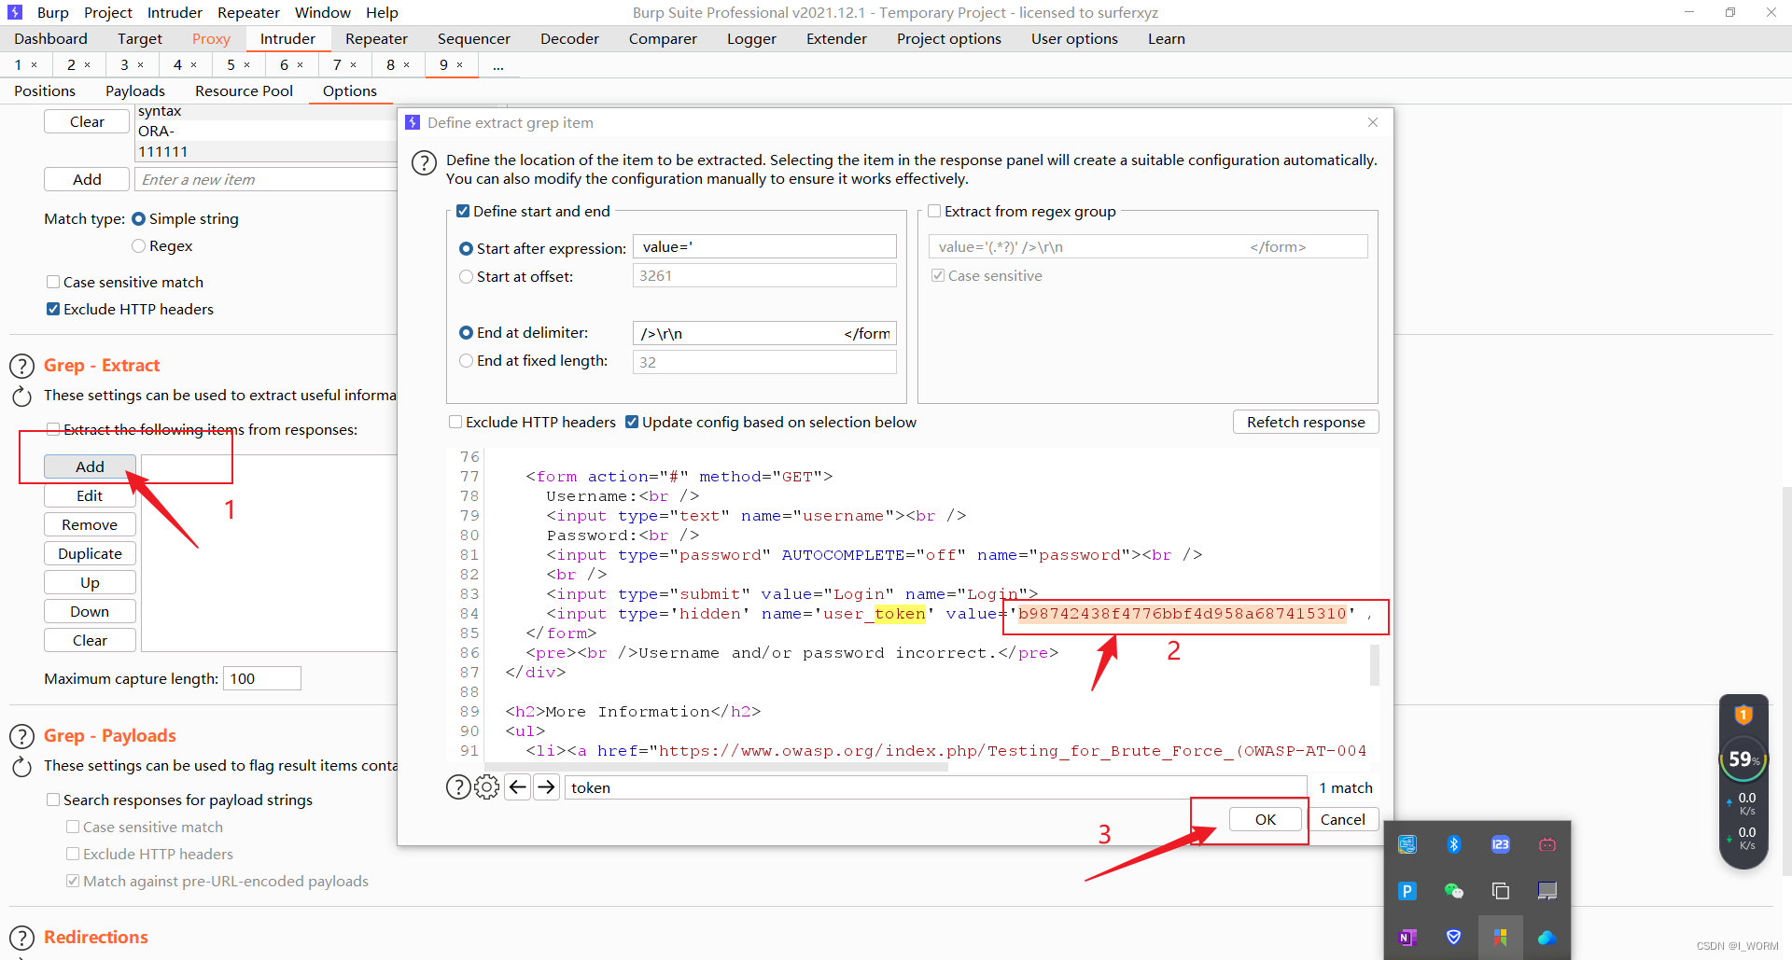Image resolution: width=1792 pixels, height=960 pixels.
Task: Open the WeChat tray icon
Action: [1453, 891]
